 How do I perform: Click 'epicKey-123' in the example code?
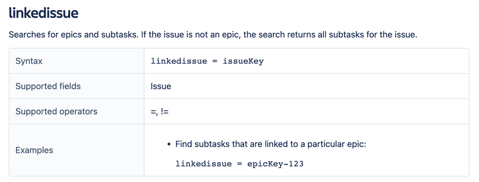pos(276,164)
